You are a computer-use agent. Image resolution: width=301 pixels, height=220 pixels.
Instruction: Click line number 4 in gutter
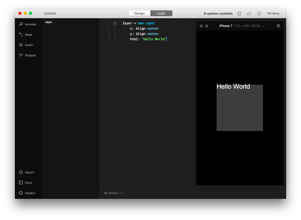coord(109,39)
